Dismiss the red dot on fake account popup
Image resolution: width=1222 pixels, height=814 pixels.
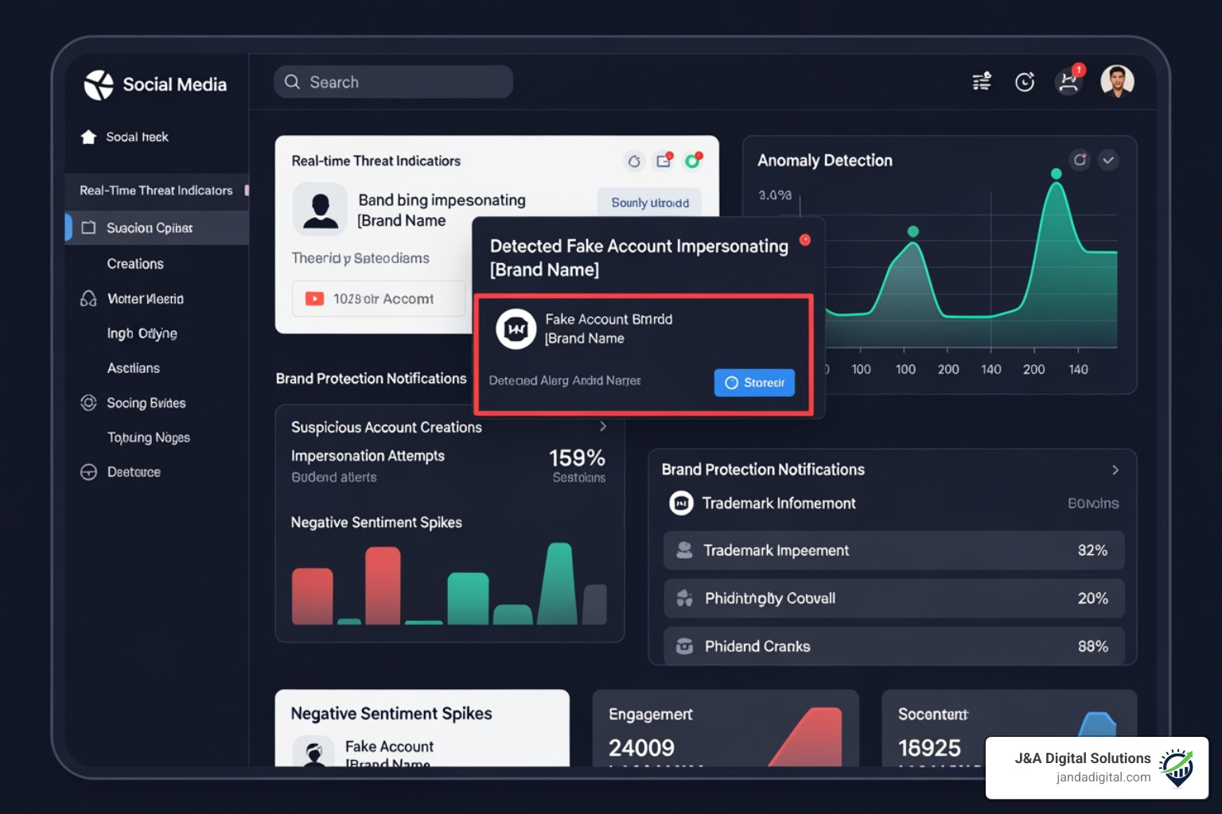click(805, 239)
